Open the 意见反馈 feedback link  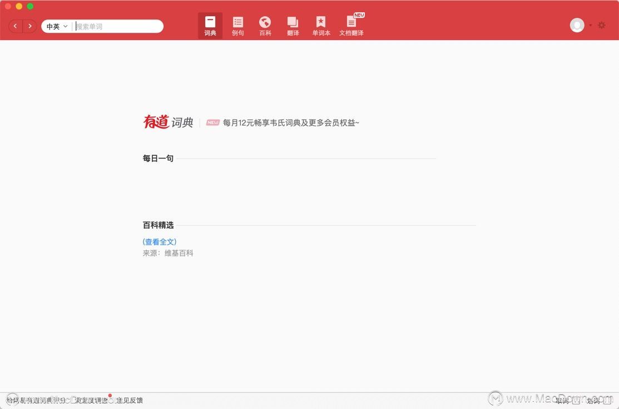tap(130, 400)
